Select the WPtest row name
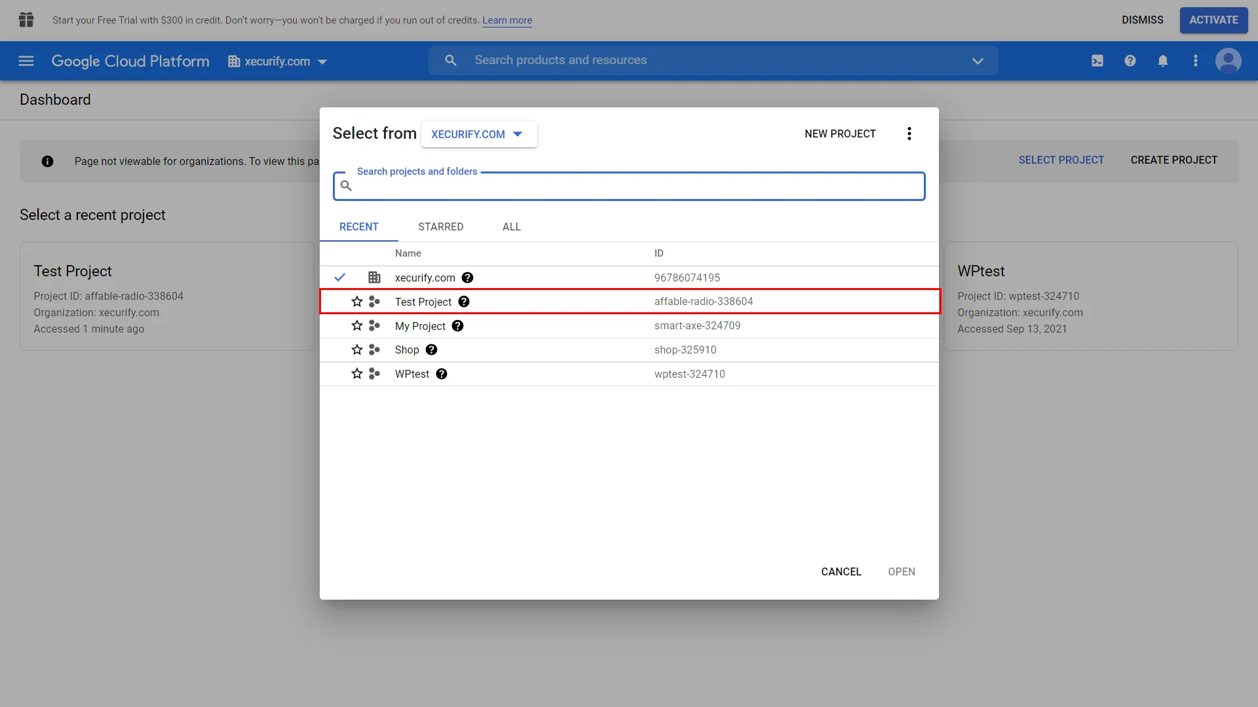 [x=412, y=374]
